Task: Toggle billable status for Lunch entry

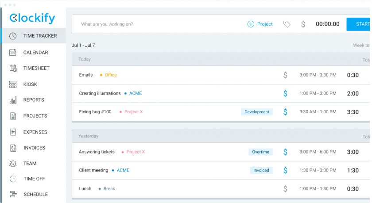Action: point(285,189)
